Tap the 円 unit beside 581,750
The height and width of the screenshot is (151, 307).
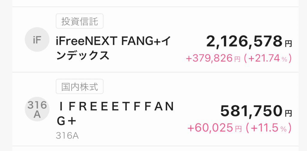(288, 113)
